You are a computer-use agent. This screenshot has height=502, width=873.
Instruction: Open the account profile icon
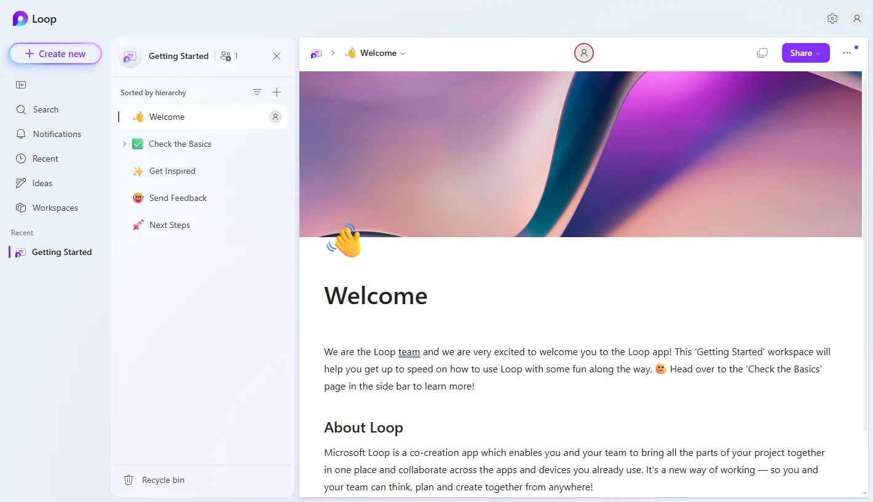coord(856,18)
